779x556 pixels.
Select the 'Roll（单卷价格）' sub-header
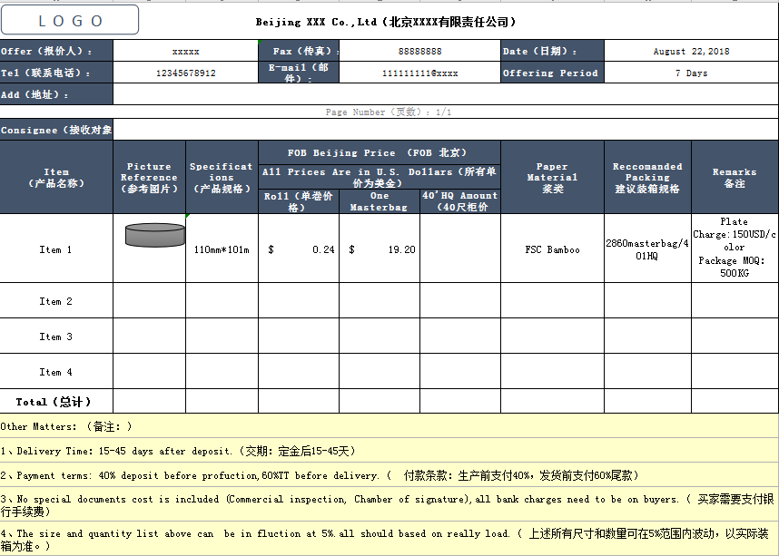299,201
